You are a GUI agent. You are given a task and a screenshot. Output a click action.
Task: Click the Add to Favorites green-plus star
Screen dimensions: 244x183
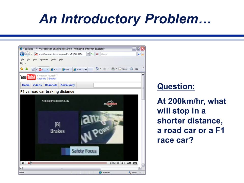pos(27,69)
